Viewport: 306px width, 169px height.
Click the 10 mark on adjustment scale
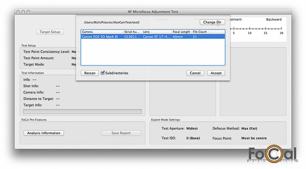point(249,33)
